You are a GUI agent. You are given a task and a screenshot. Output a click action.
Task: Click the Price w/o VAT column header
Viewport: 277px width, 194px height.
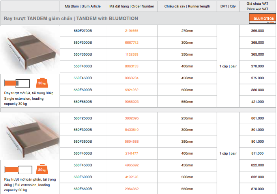coord(257,6)
